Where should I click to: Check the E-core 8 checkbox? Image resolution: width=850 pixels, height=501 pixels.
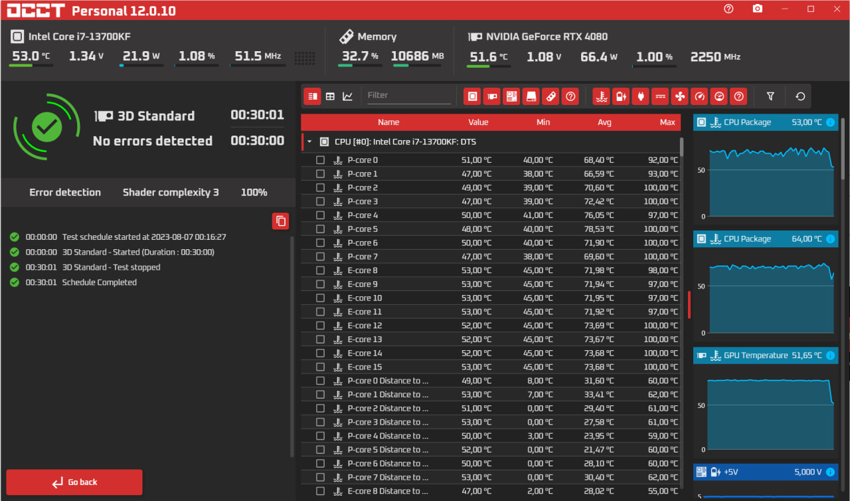pos(320,270)
